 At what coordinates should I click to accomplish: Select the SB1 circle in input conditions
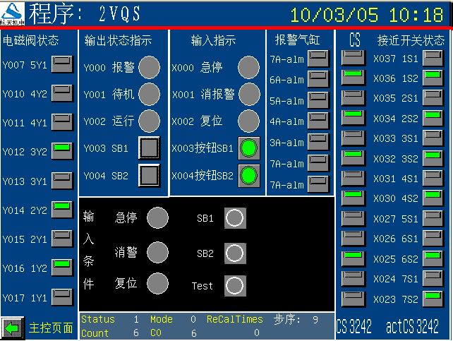(x=235, y=218)
